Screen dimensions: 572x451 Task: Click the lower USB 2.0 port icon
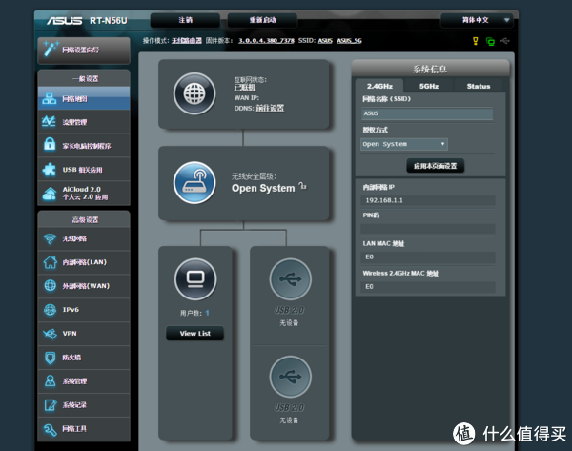(x=291, y=377)
